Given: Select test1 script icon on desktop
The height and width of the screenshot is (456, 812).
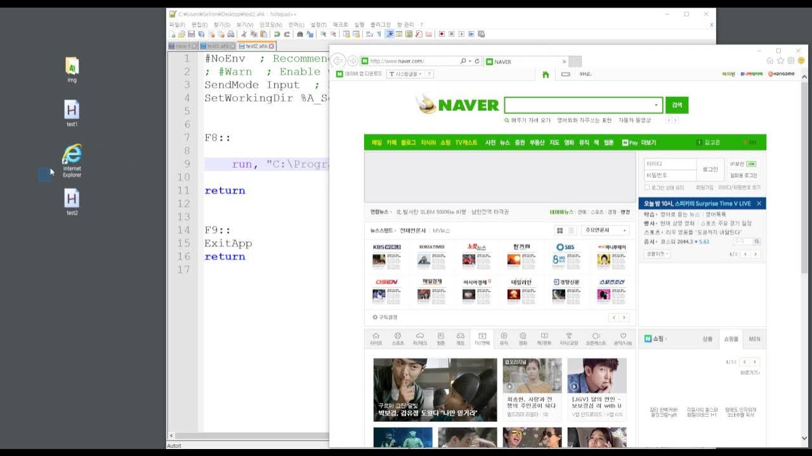Looking at the screenshot, I should [72, 113].
